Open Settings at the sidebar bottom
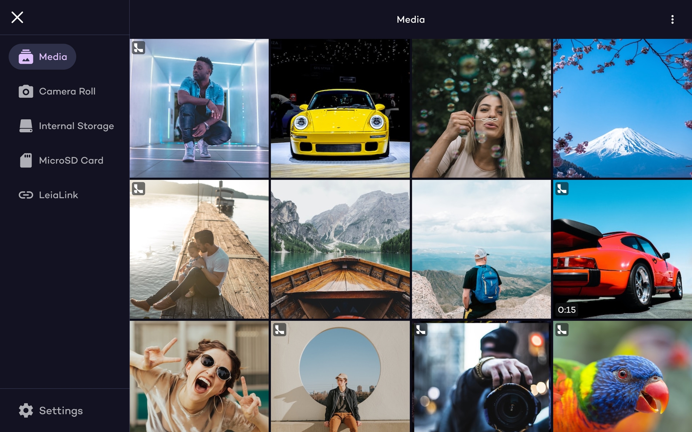692x432 pixels. coord(50,410)
